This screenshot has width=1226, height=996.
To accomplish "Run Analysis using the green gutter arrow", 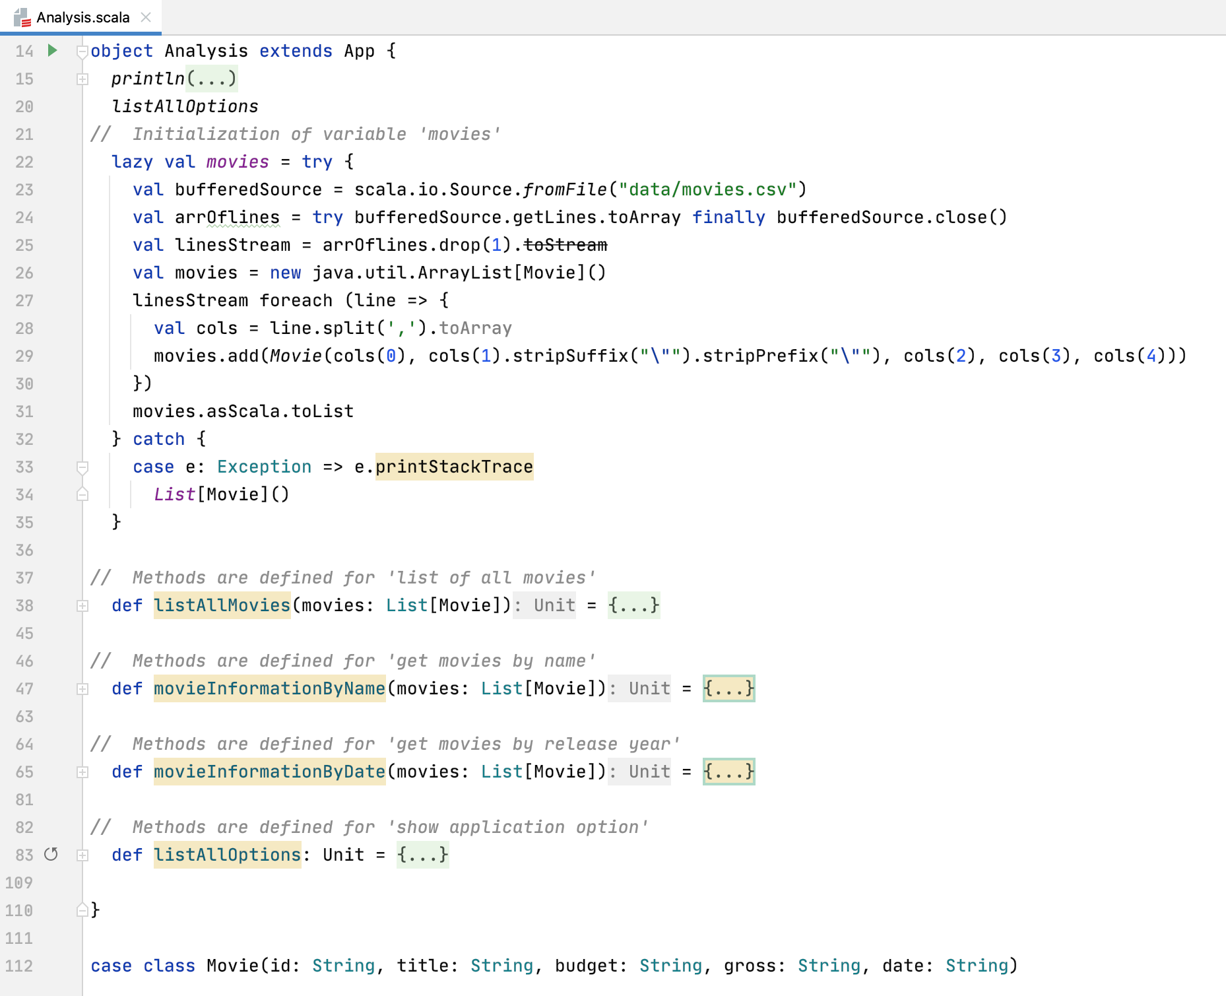I will 53,50.
